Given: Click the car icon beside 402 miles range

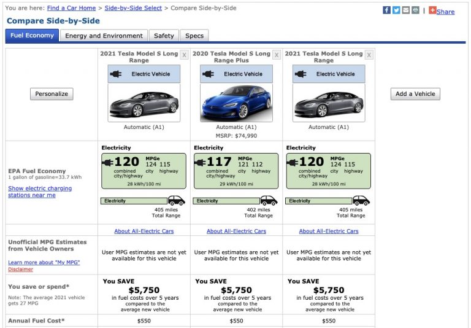Looking at the screenshot, I should pos(269,200).
